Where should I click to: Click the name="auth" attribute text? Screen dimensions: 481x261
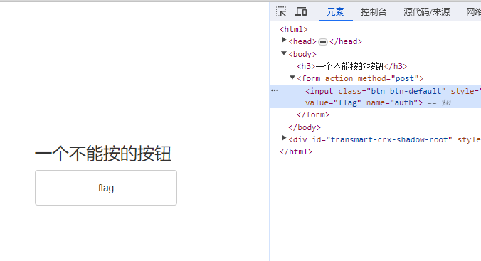(392, 102)
